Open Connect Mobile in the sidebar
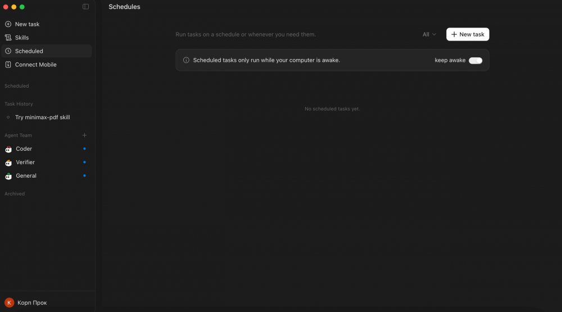The width and height of the screenshot is (562, 312). click(47, 65)
